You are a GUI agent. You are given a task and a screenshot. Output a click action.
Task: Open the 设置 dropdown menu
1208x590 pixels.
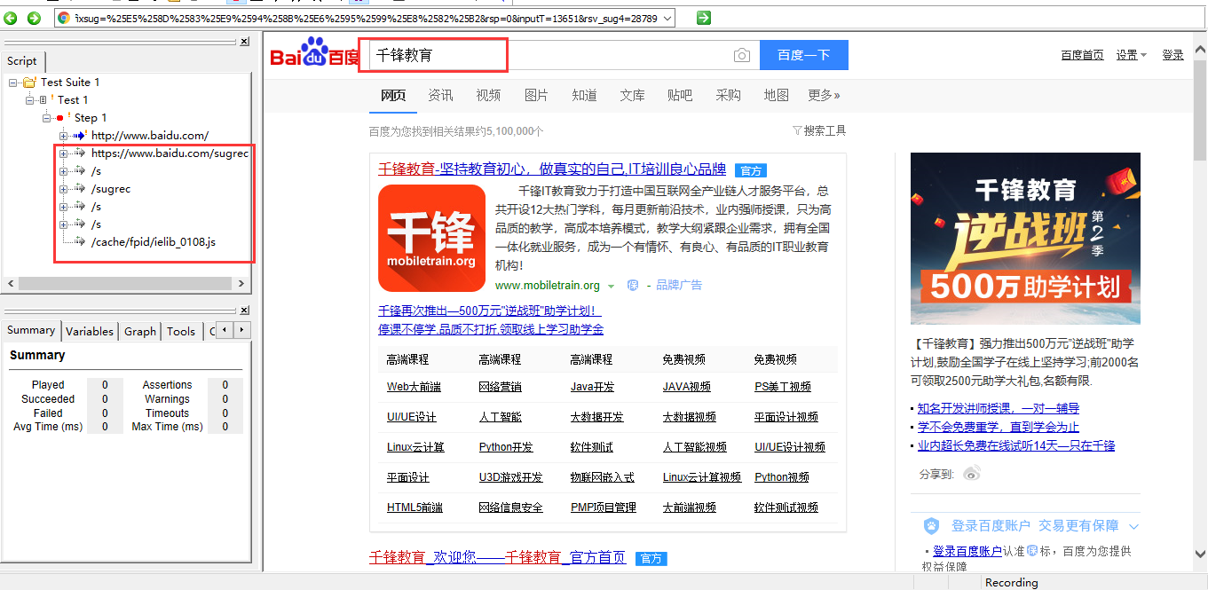point(1132,55)
